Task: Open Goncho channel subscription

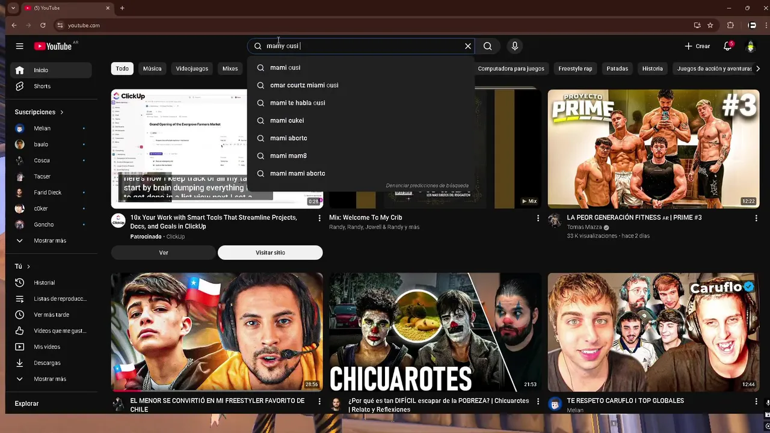Action: [52, 224]
